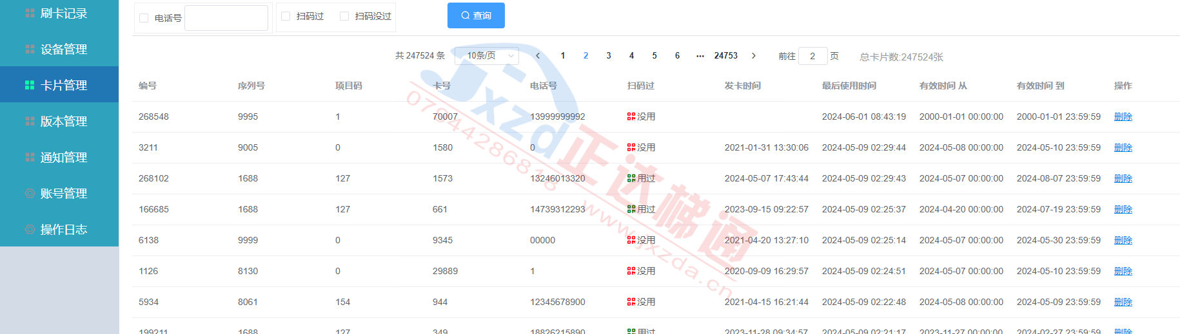Click the grid icon beside 设备管理
The height and width of the screenshot is (334, 1180).
30,49
